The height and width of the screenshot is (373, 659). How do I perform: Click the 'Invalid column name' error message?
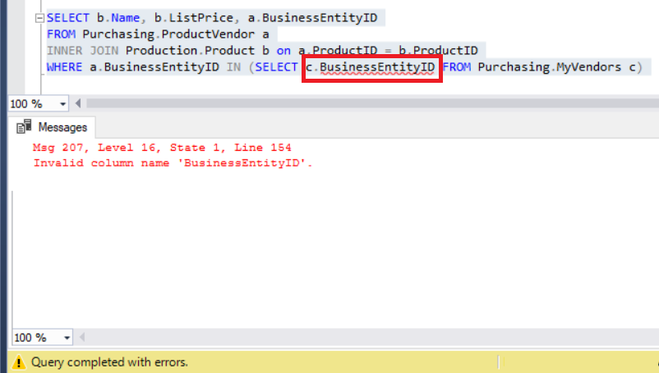173,163
